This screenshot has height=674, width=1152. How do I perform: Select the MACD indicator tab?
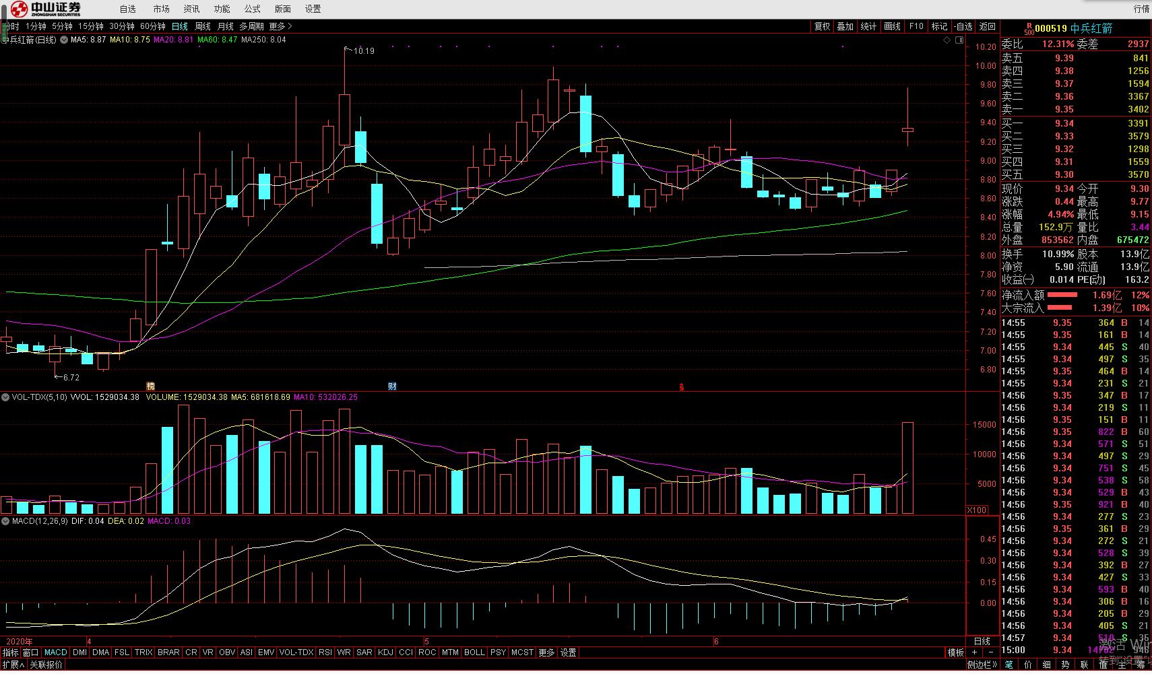(x=55, y=652)
